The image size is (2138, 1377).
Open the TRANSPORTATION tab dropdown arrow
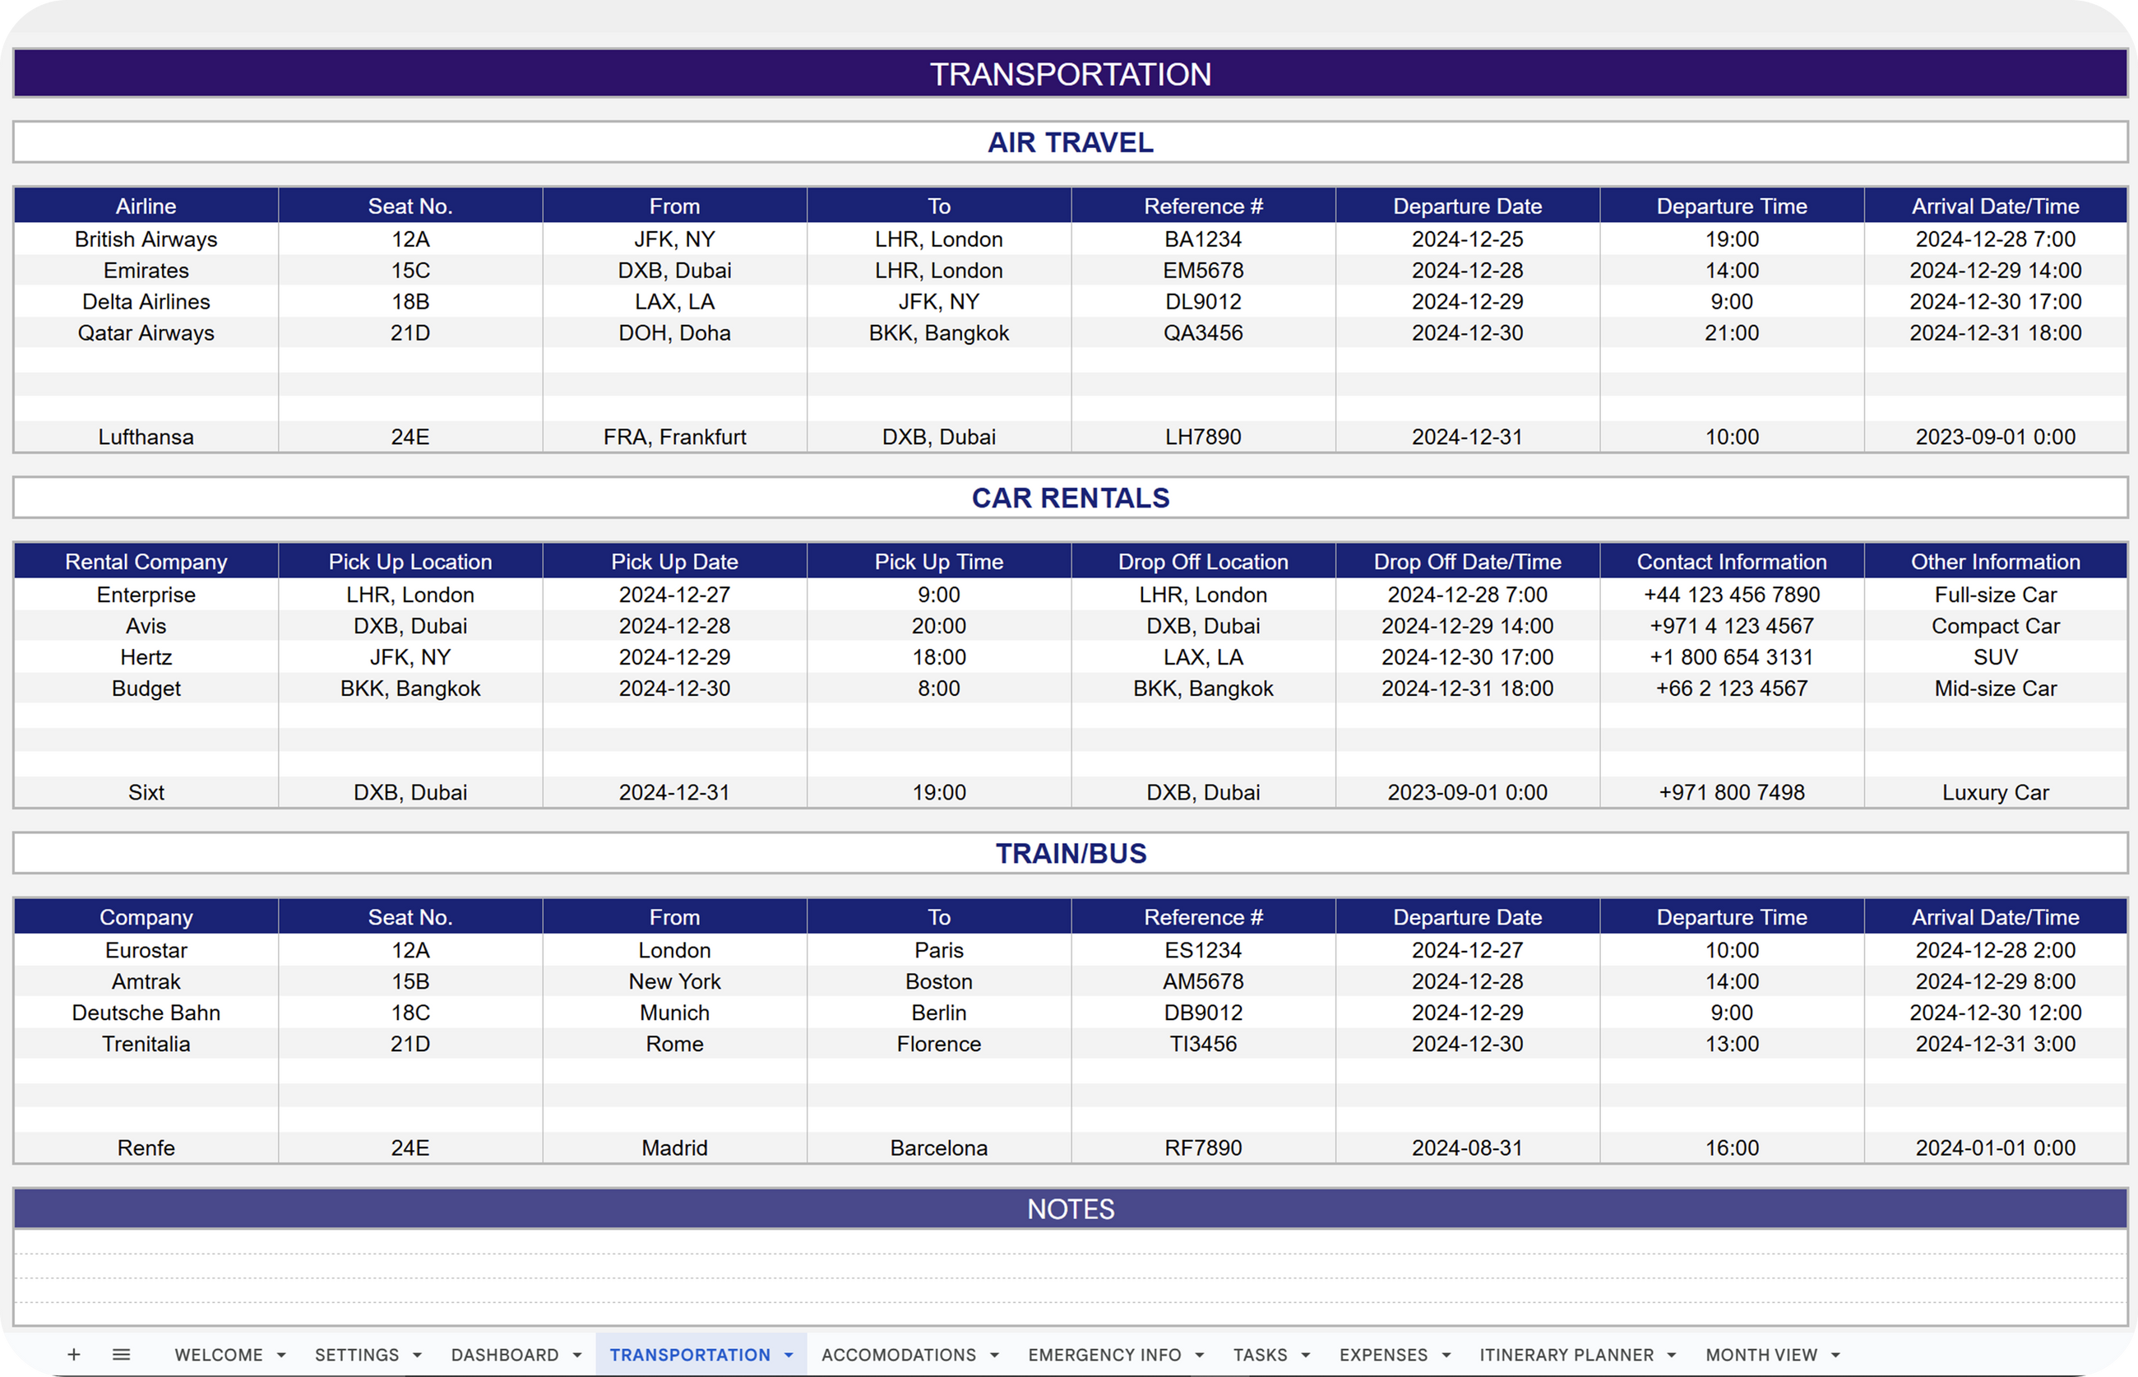(x=789, y=1356)
